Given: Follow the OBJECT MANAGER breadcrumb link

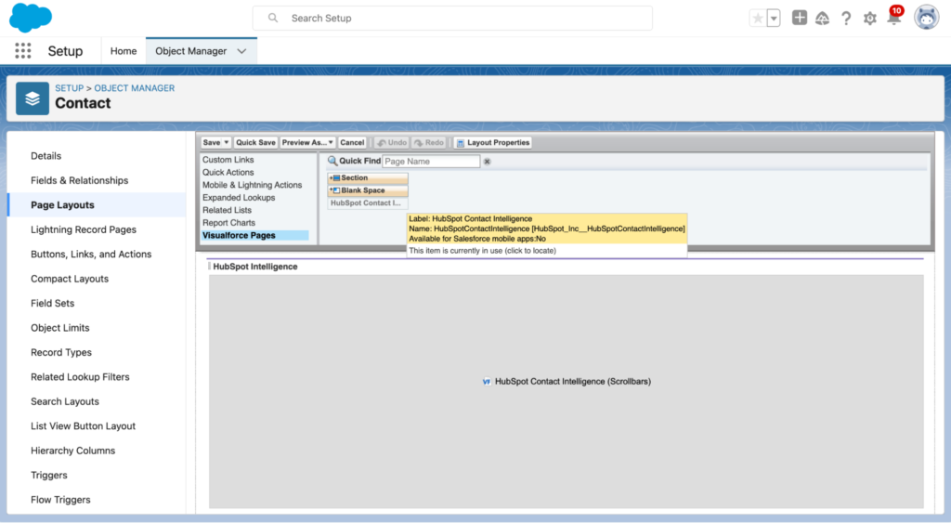Looking at the screenshot, I should (134, 88).
